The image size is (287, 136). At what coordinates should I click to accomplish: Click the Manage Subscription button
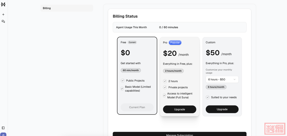coord(179,134)
